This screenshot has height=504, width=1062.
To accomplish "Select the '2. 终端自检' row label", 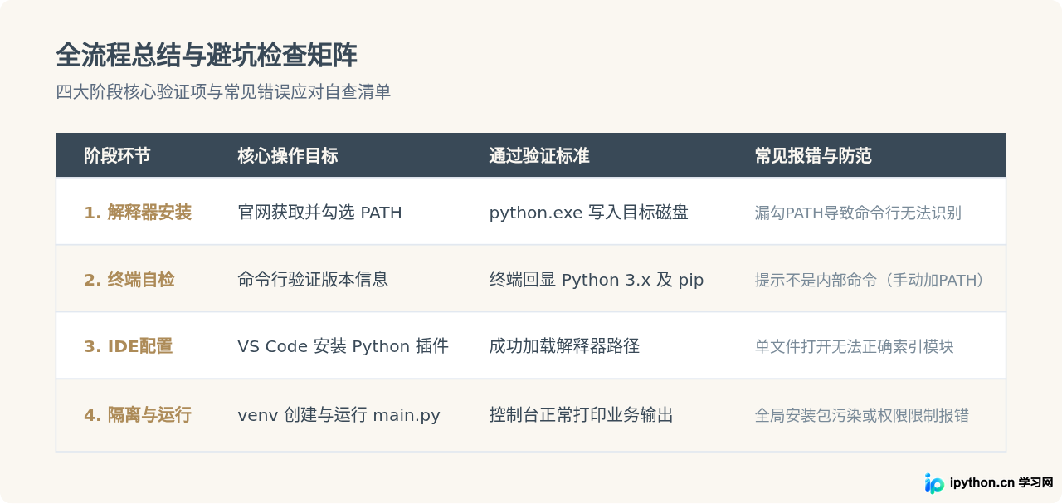I will (x=129, y=280).
